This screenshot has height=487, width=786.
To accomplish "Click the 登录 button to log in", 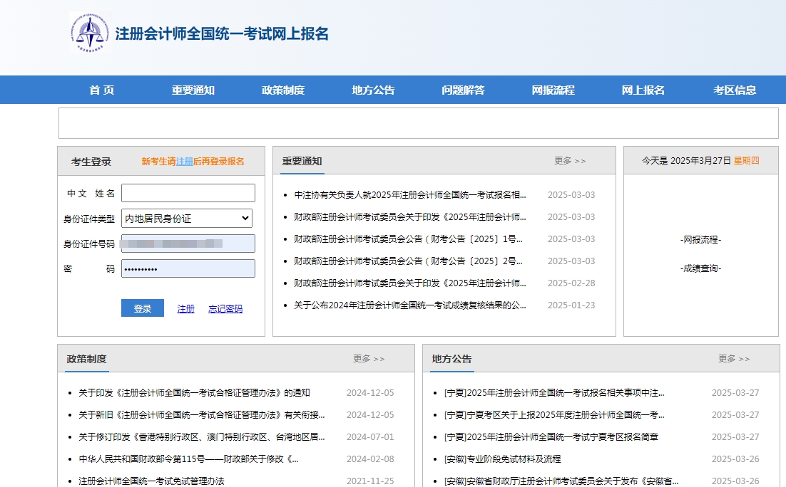I will coord(142,308).
